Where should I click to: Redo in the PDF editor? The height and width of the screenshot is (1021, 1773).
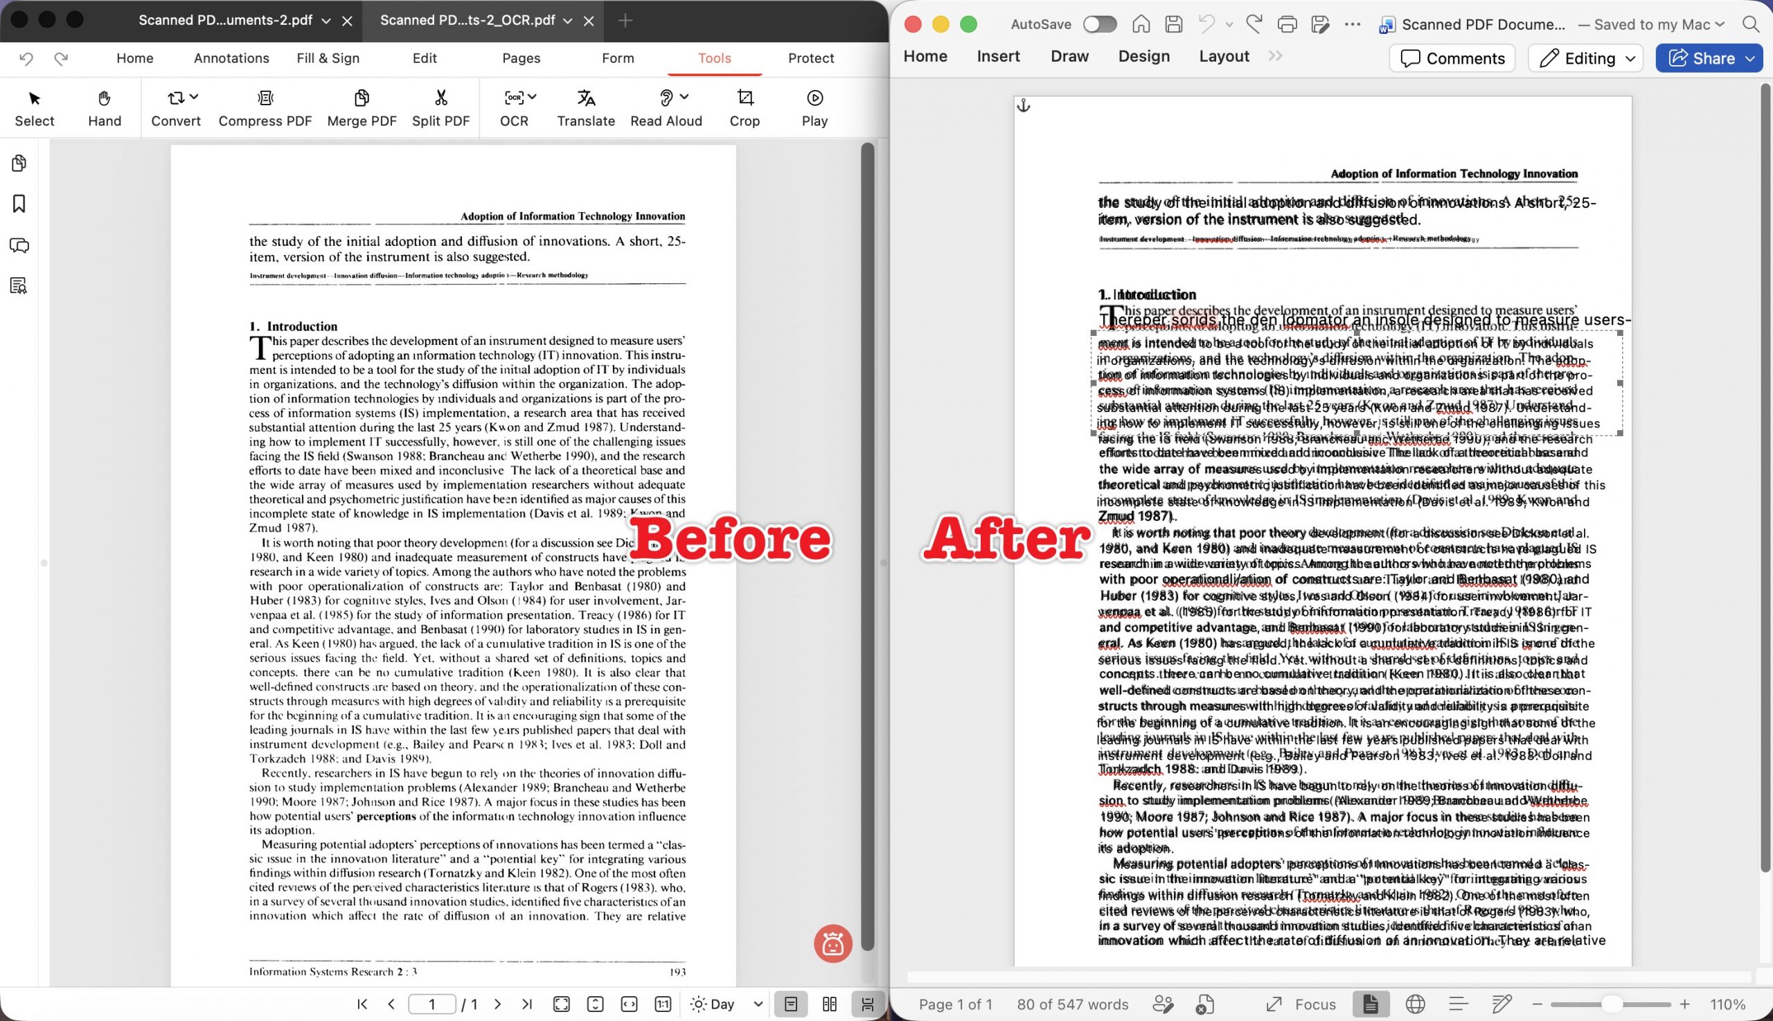tap(61, 59)
